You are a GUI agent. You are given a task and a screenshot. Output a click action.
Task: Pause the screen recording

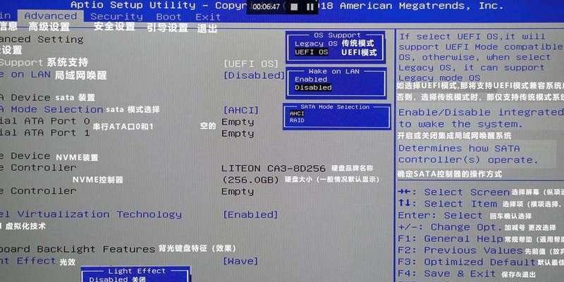tap(312, 6)
